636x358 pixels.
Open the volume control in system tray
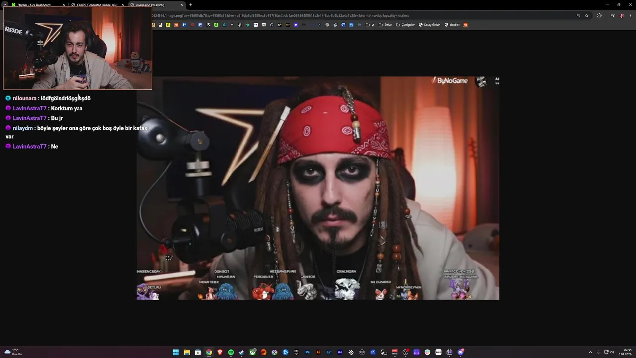(612, 352)
